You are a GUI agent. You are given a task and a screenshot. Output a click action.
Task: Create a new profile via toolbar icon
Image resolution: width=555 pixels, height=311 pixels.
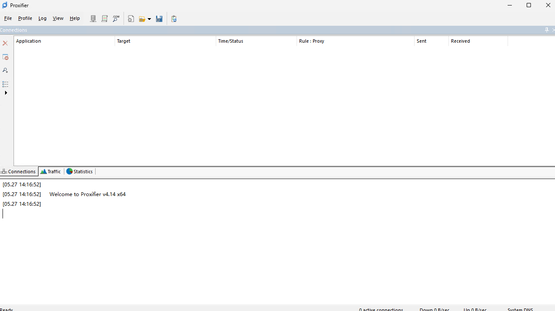tap(131, 19)
